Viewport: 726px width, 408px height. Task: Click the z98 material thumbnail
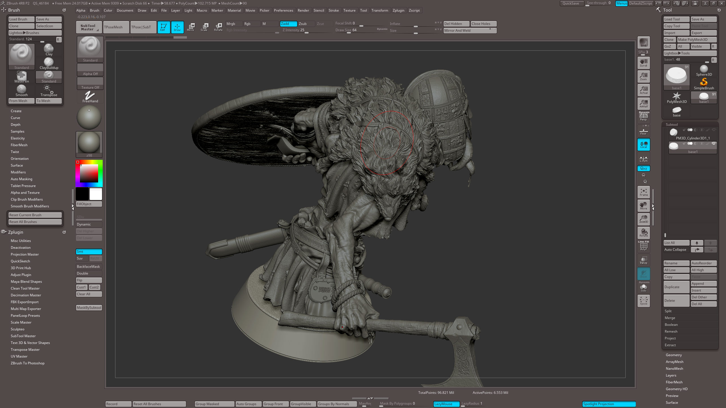click(x=89, y=144)
